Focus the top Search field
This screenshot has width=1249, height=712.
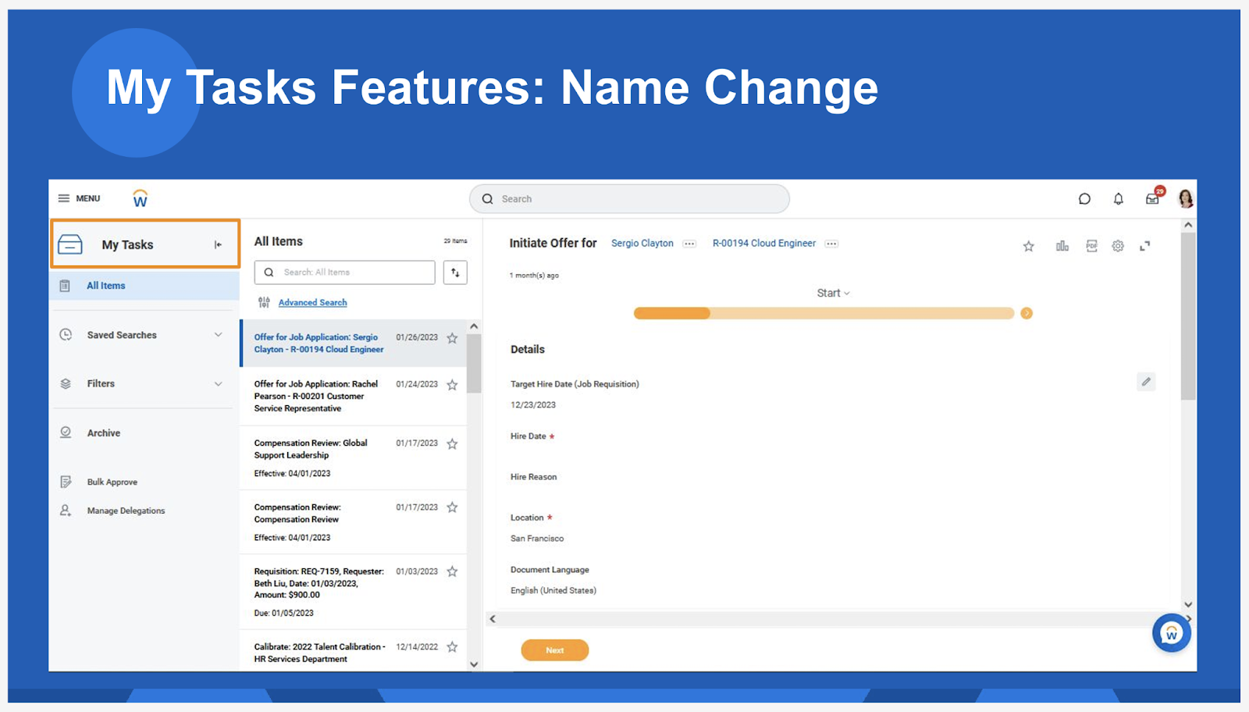tap(629, 199)
